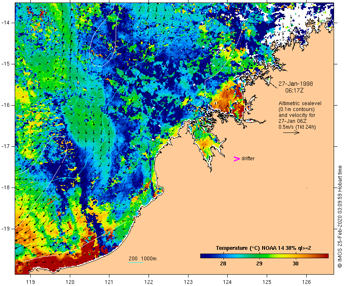The image size is (345, 286).
Task: Click the '(0.1m contours)' text
Action: pyautogui.click(x=297, y=109)
